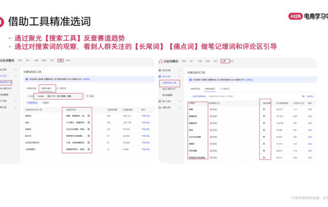Click the info icon in left panel's blue banner
The width and height of the screenshot is (328, 207).
26,79
